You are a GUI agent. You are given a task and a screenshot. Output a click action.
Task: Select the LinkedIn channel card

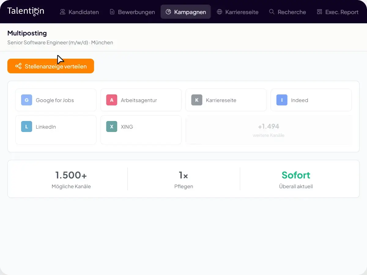pyautogui.click(x=56, y=130)
